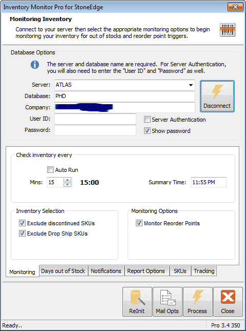Toggle Exclude Drop Ship SKUs checkbox

22,233
